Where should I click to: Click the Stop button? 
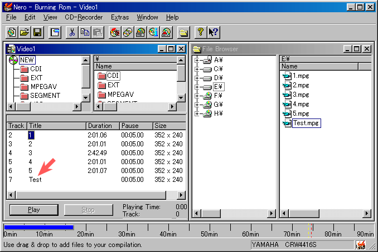tap(88, 210)
